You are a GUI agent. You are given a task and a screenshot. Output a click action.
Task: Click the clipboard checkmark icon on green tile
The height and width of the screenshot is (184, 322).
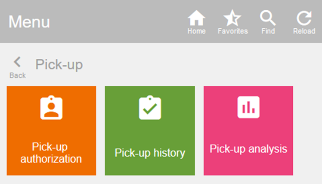point(150,108)
